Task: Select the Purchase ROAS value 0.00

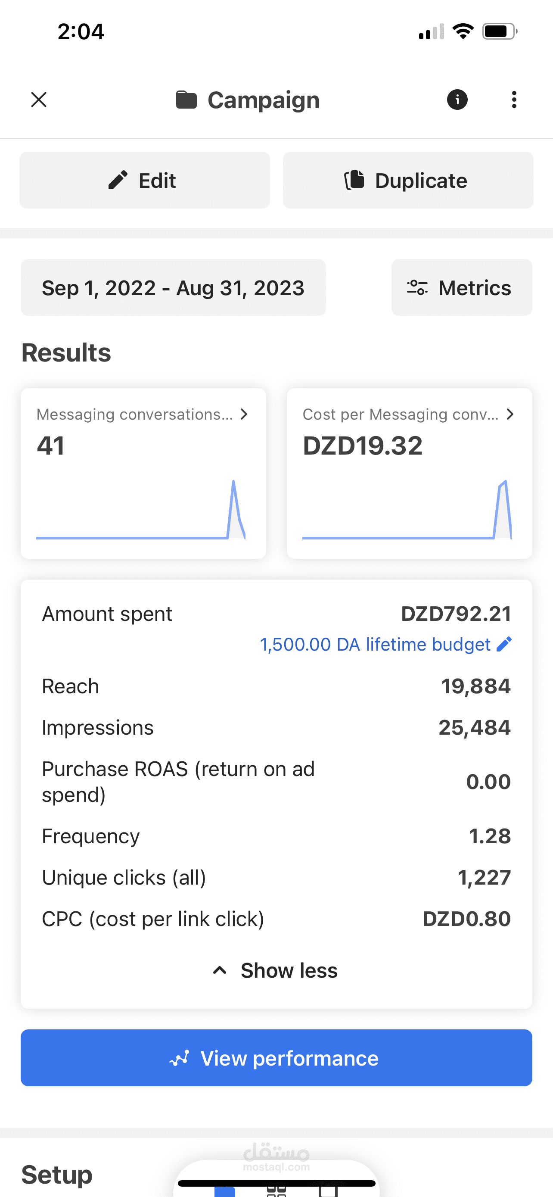Action: click(488, 782)
